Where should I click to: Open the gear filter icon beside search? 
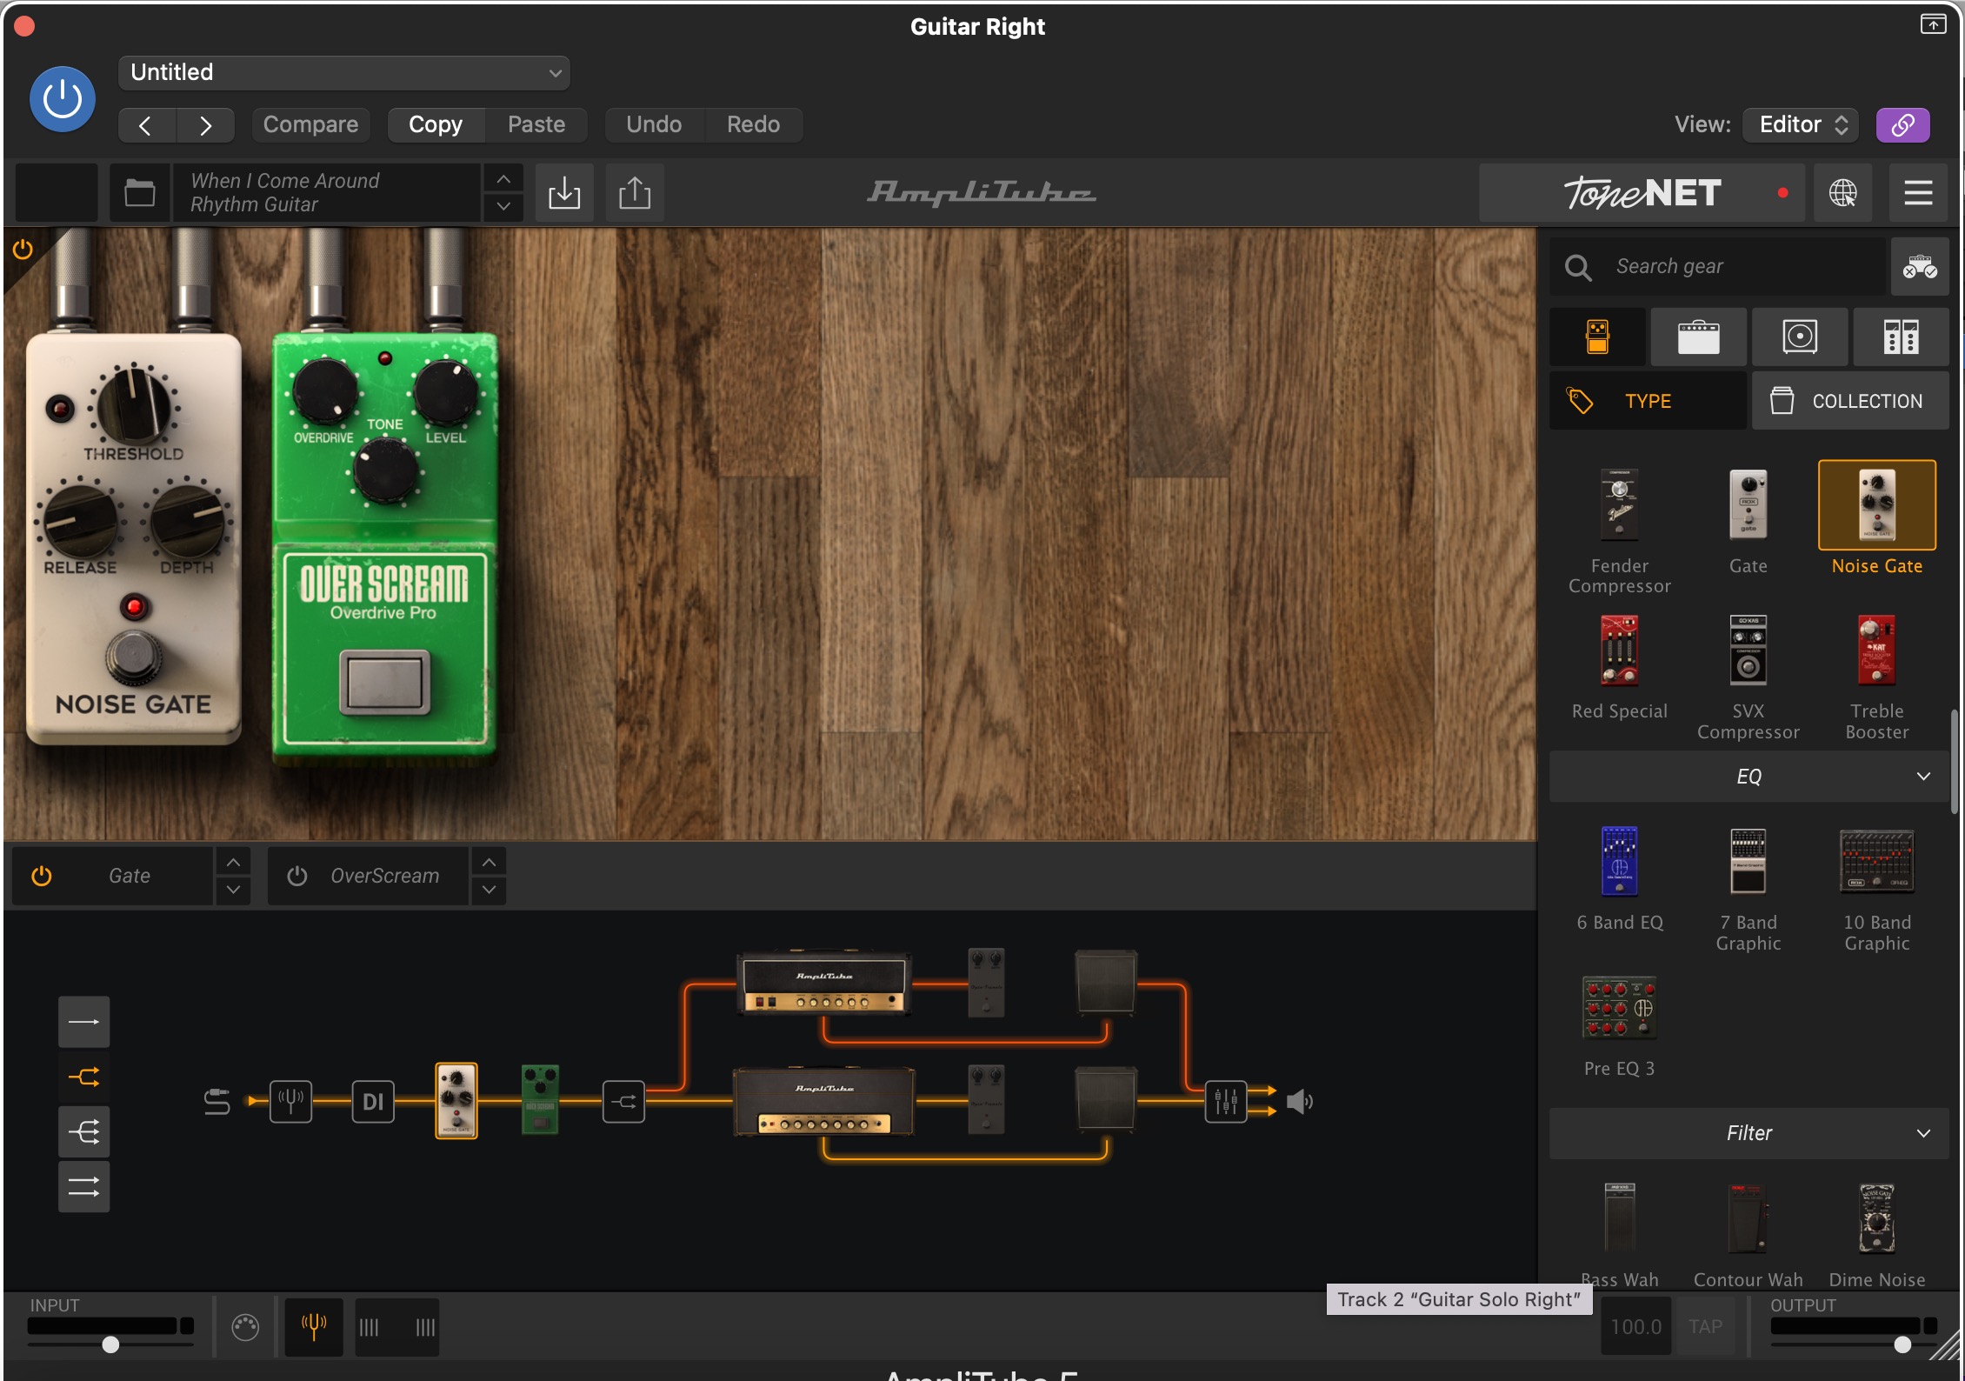click(x=1920, y=267)
